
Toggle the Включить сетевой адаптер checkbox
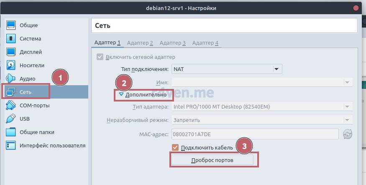pyautogui.click(x=100, y=57)
